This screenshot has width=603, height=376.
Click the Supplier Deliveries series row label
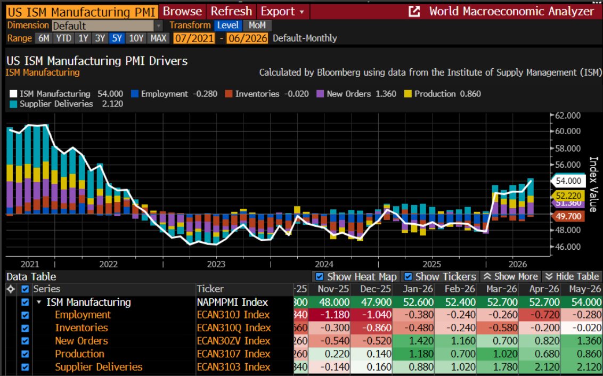[99, 367]
